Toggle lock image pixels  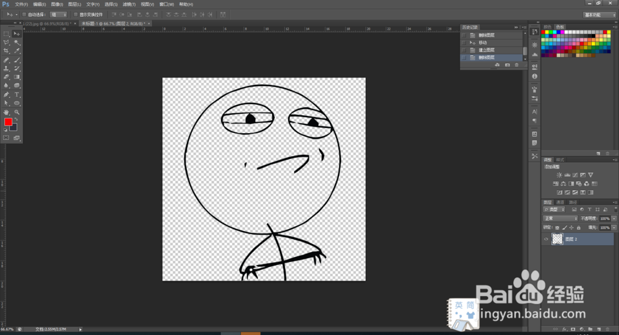pos(565,227)
